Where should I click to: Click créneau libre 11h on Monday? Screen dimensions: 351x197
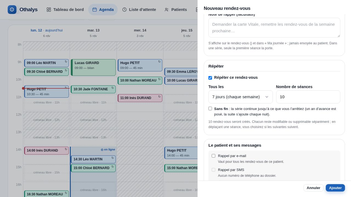47,103
